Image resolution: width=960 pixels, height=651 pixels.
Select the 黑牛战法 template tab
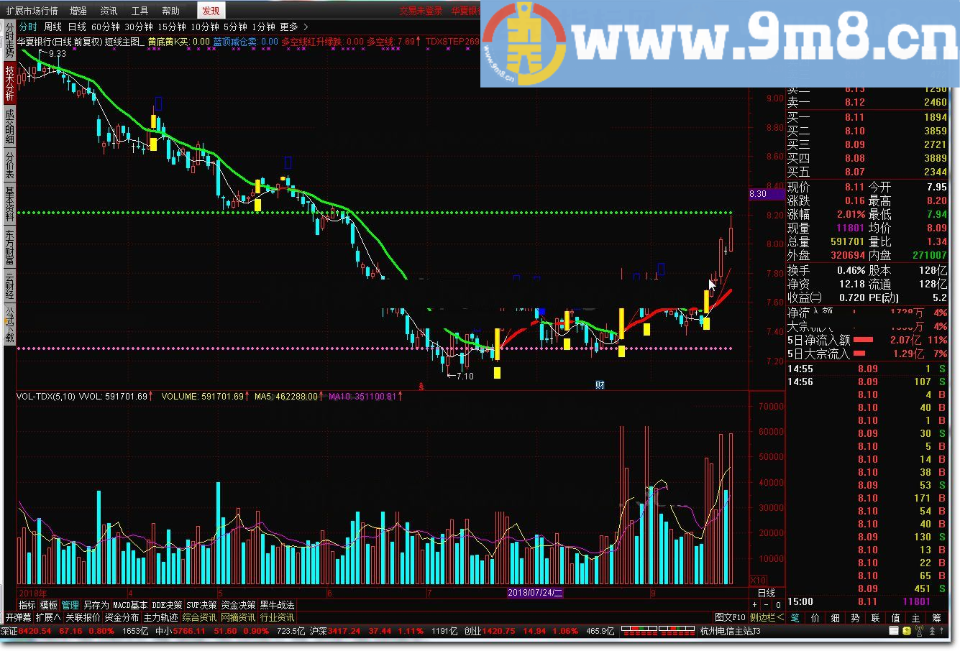(277, 605)
